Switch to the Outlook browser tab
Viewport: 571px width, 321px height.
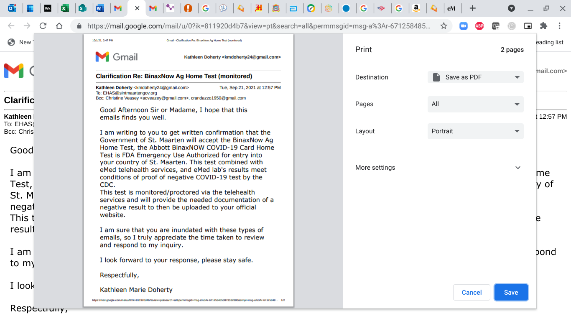point(12,8)
